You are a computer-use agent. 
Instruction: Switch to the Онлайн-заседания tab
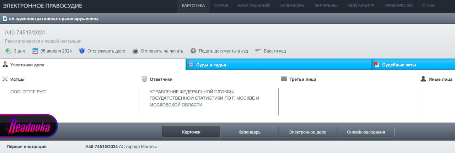click(x=365, y=132)
